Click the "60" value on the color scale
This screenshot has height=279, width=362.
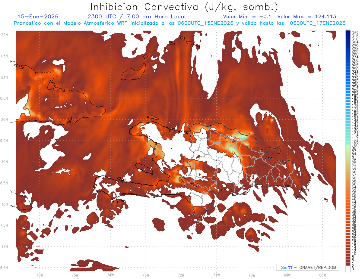354,178
